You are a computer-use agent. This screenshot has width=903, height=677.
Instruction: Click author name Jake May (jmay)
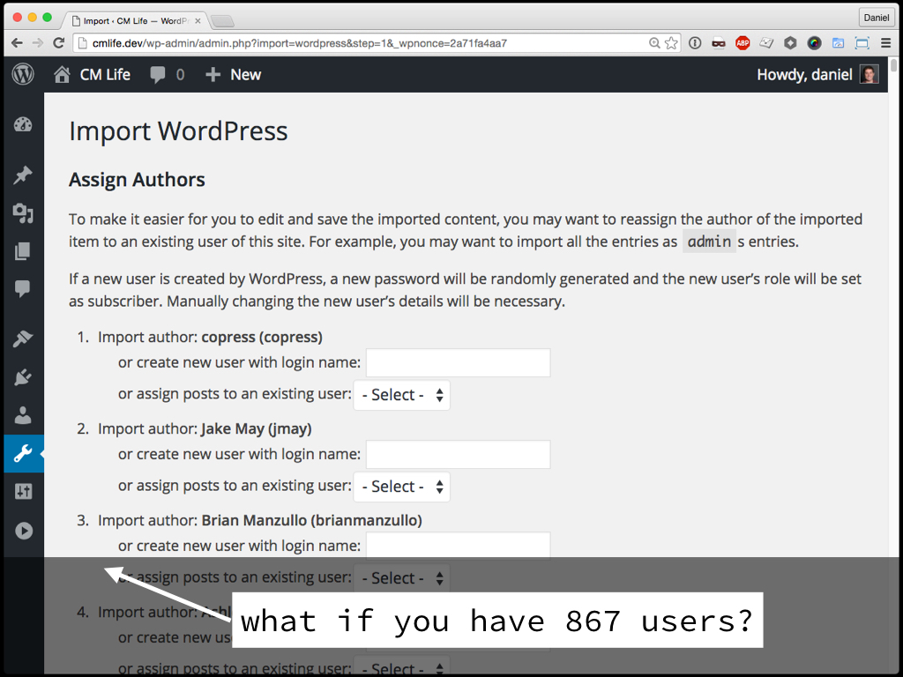pyautogui.click(x=257, y=429)
